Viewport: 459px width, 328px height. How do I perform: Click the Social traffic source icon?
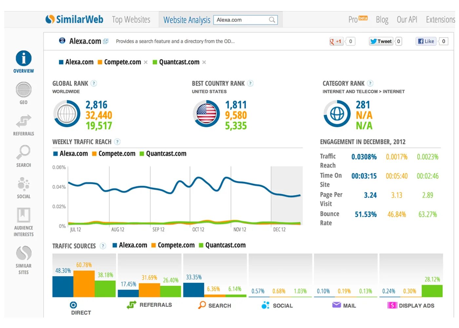tap(265, 305)
